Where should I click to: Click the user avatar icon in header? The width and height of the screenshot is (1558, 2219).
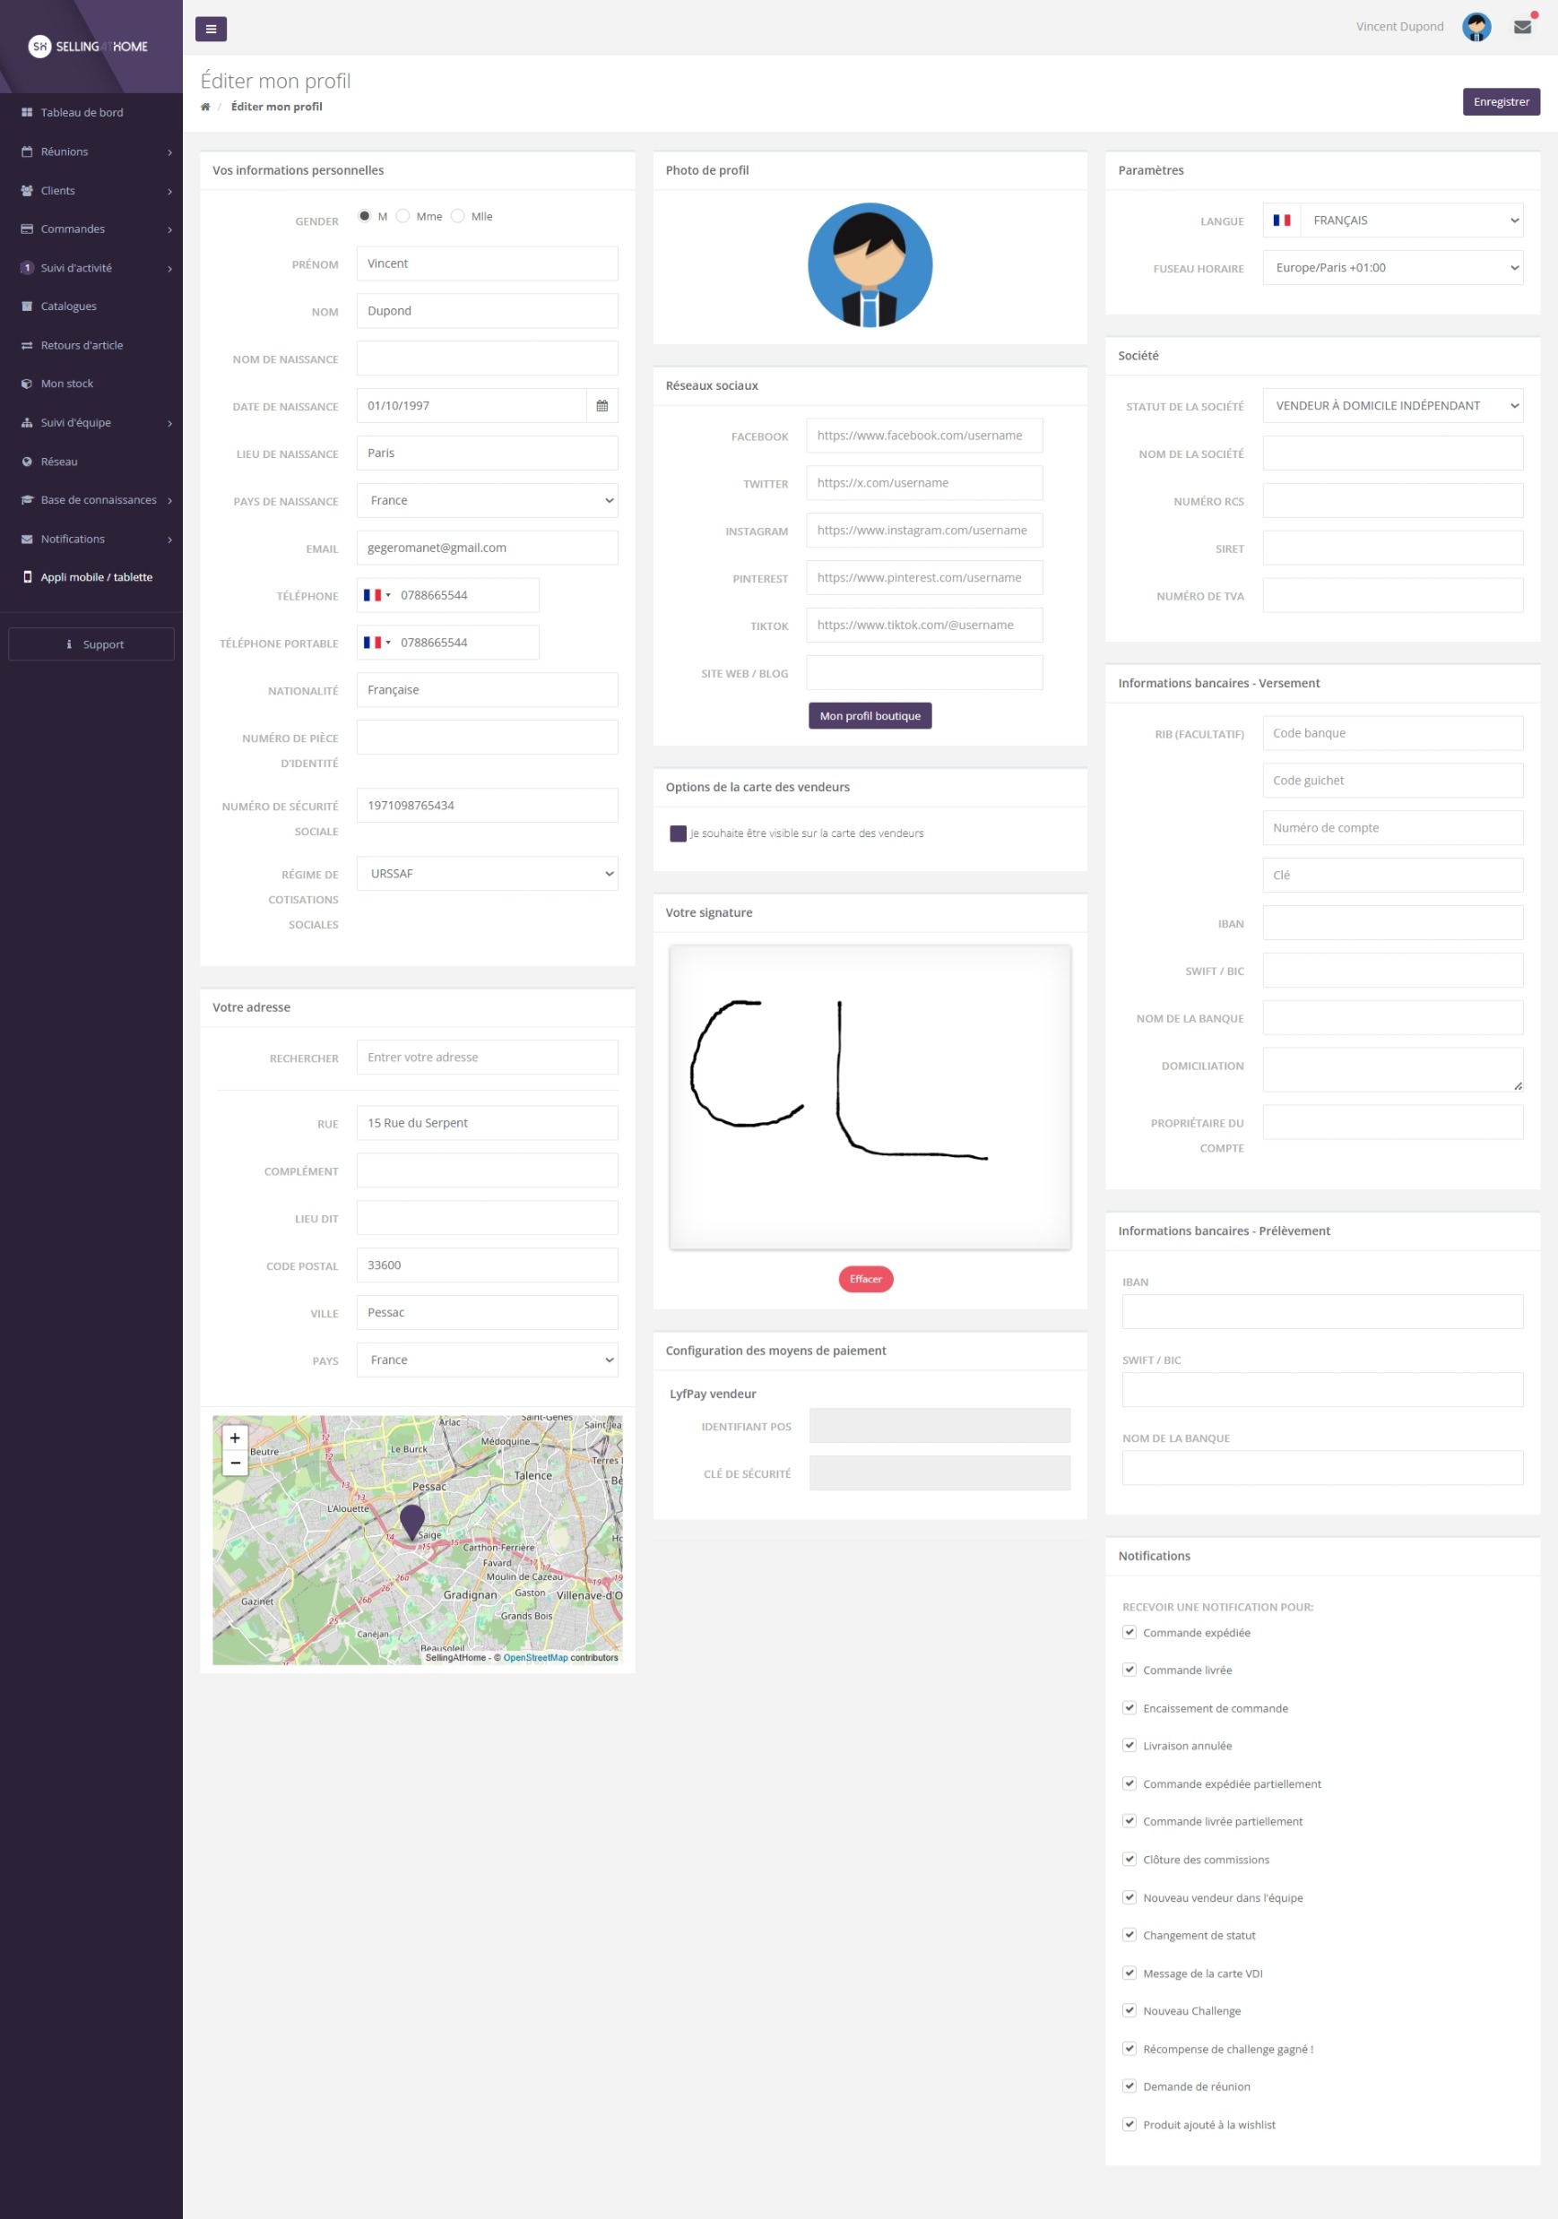point(1476,27)
